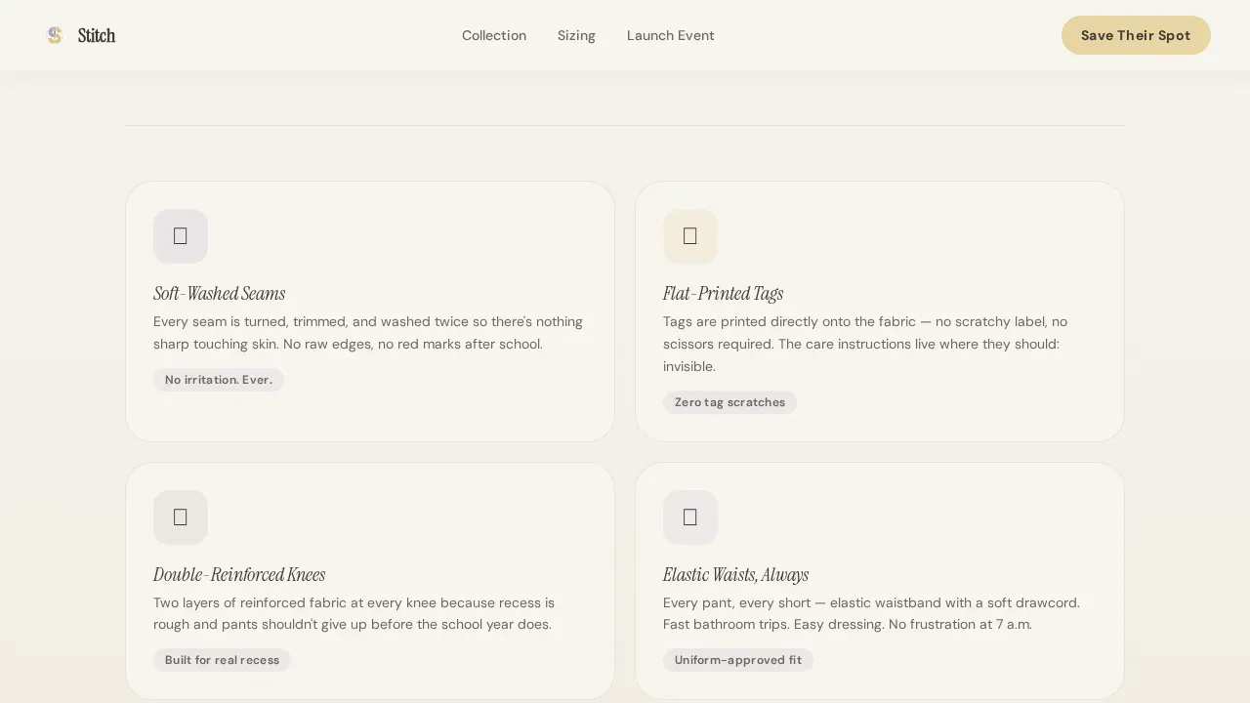Click the Double-Reinforced Knees card icon

(x=181, y=517)
